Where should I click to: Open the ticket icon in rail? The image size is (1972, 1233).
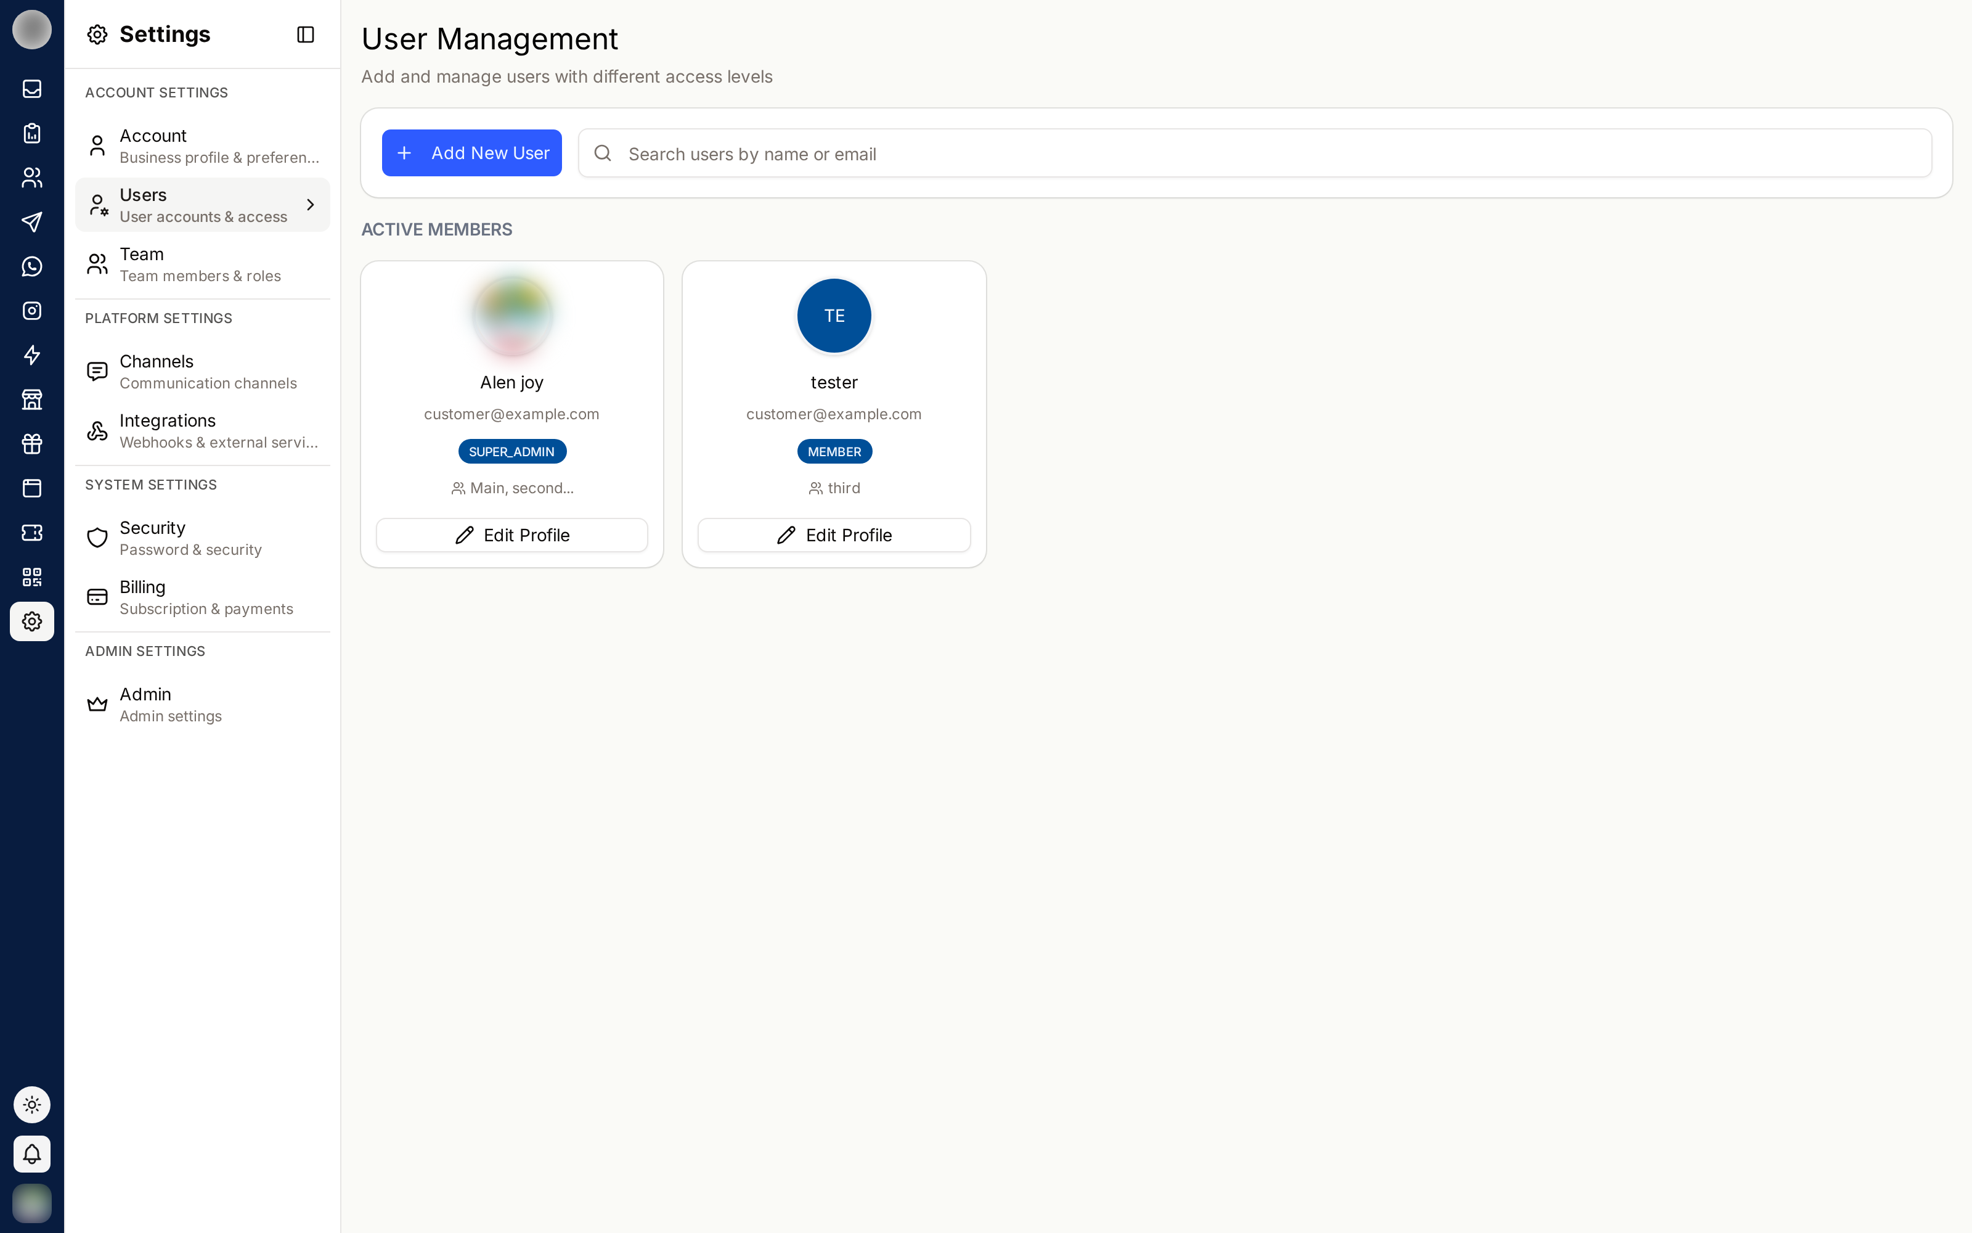(x=32, y=533)
